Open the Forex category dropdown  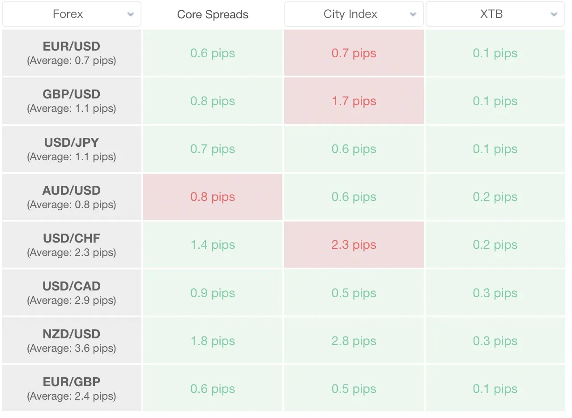point(72,14)
